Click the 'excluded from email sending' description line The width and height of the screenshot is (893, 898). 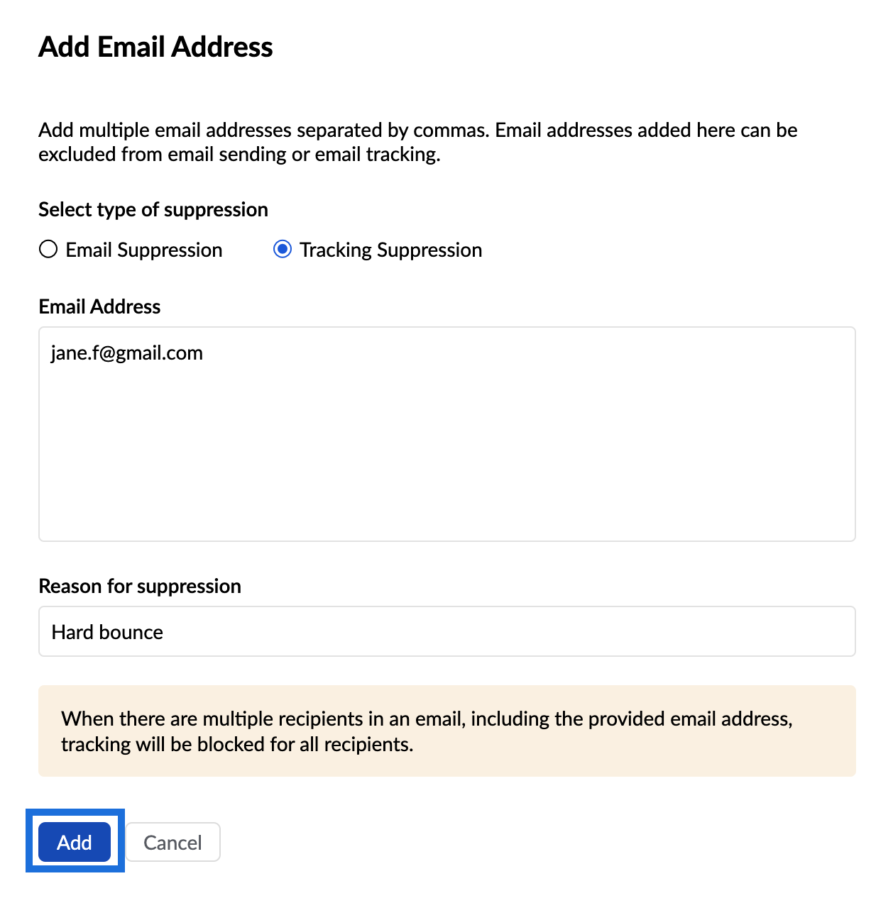coord(239,155)
